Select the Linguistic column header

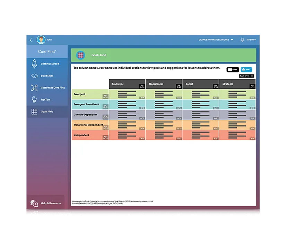pyautogui.click(x=127, y=84)
